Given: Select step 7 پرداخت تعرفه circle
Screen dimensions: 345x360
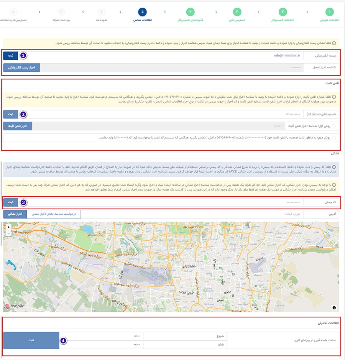Looking at the screenshot, I should pos(61,12).
